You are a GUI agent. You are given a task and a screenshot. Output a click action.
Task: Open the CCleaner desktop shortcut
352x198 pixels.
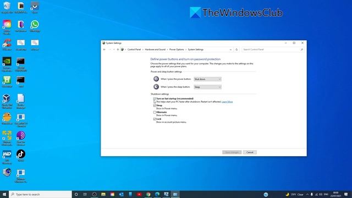(x=7, y=45)
